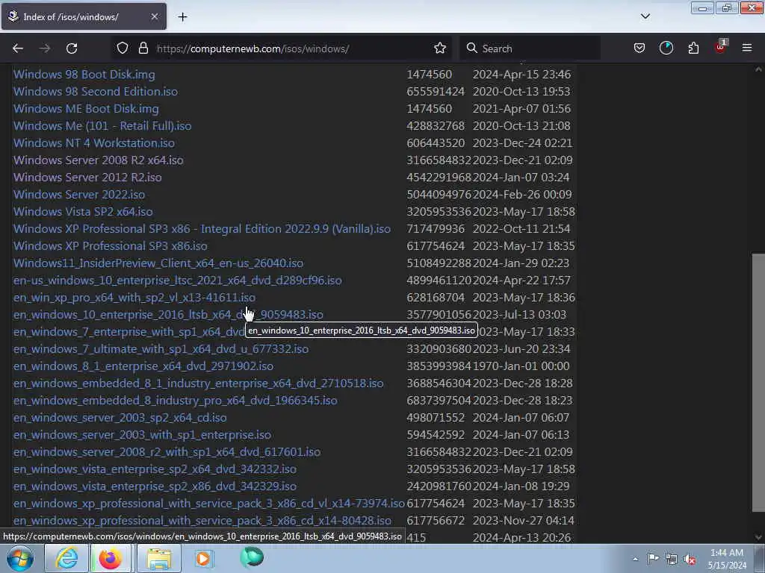Viewport: 765px width, 573px height.
Task: Open the green round taskbar application
Action: [253, 557]
